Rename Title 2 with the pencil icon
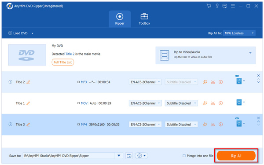This screenshot has height=165, width=264. 28,82
